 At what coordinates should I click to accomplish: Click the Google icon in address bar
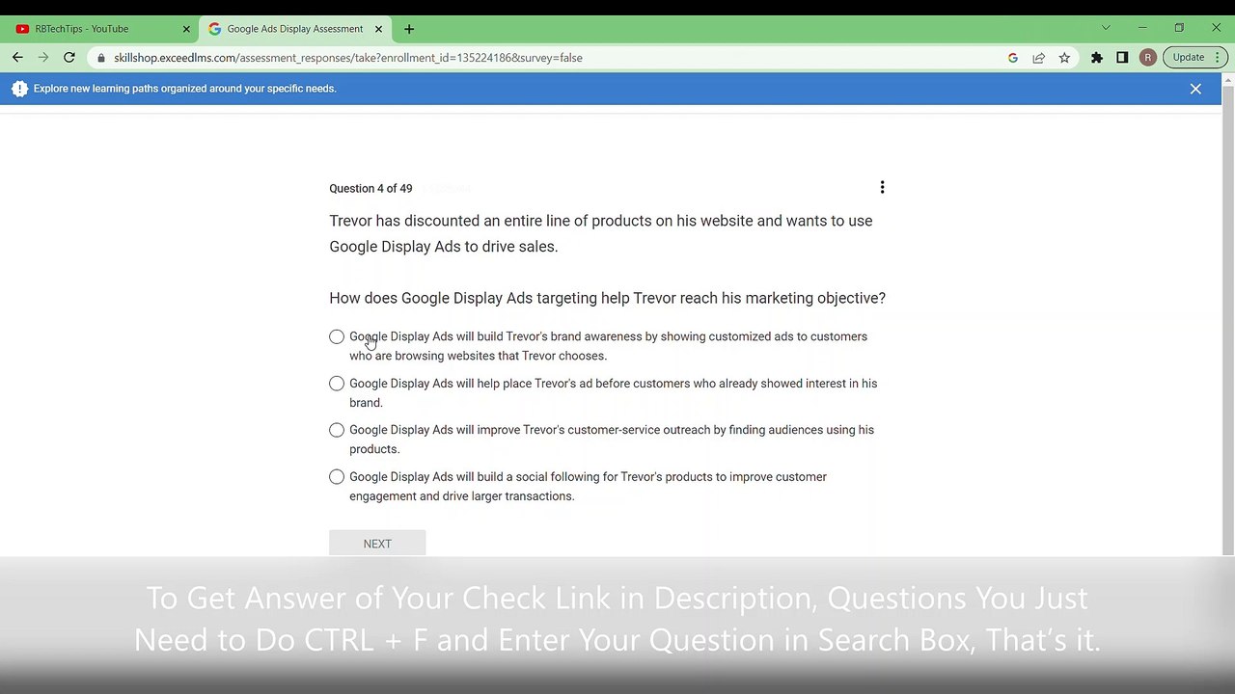(1013, 58)
